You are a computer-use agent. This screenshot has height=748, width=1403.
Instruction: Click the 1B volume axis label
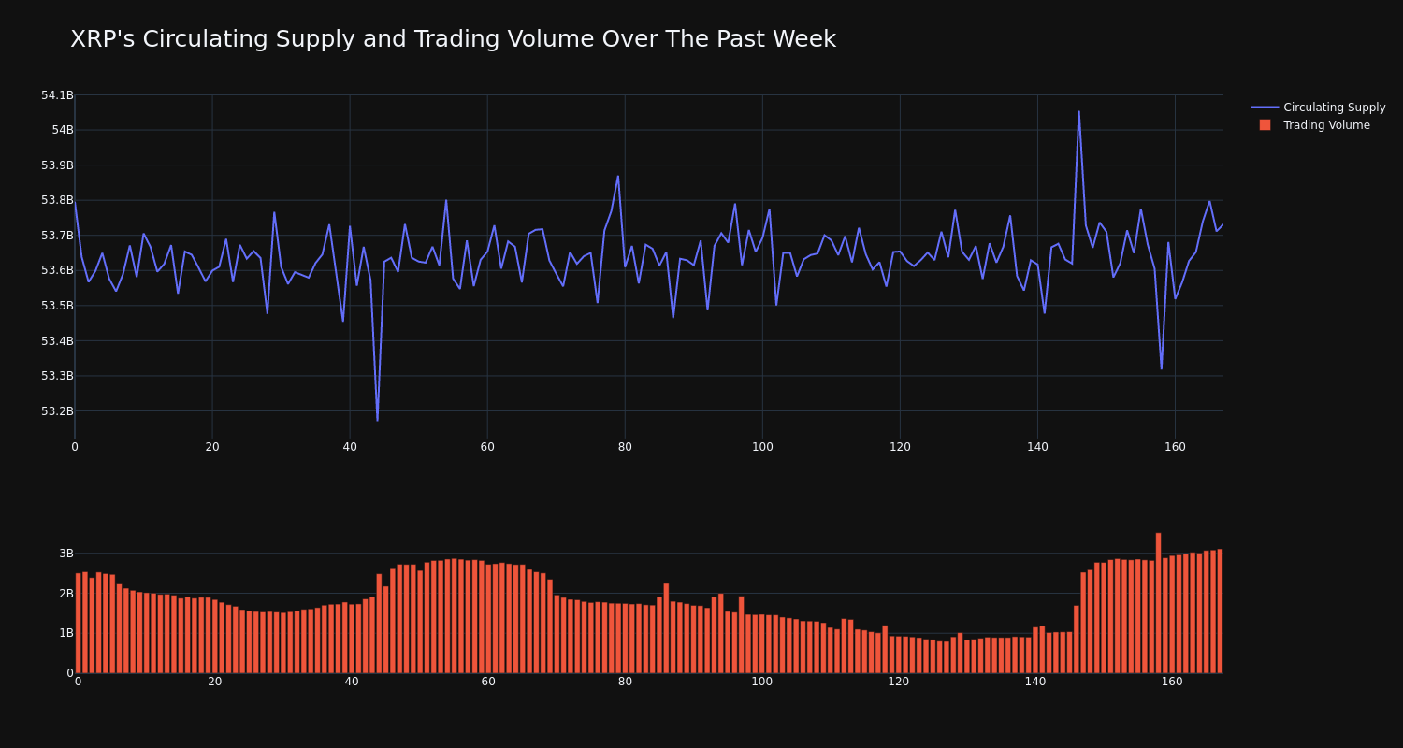pos(66,633)
